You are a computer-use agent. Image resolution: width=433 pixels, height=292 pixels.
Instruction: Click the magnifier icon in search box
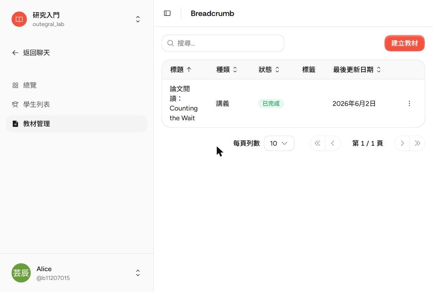170,43
